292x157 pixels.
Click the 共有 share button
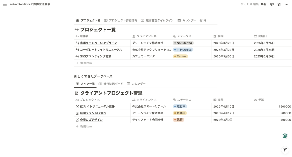coord(263,4)
